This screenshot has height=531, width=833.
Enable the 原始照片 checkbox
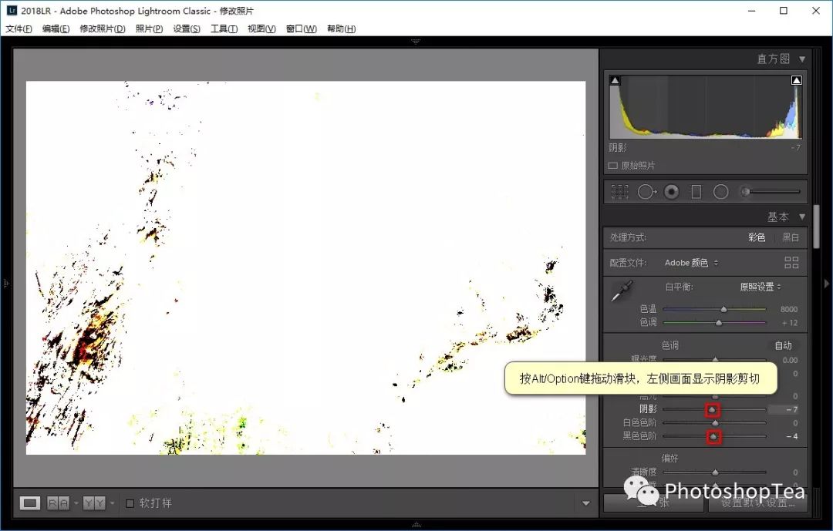pos(612,166)
